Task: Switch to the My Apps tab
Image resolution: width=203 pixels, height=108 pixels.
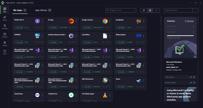Action: pyautogui.click(x=20, y=10)
